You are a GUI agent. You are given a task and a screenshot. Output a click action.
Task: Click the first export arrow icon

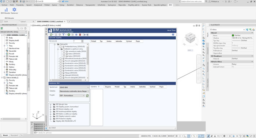point(84,35)
